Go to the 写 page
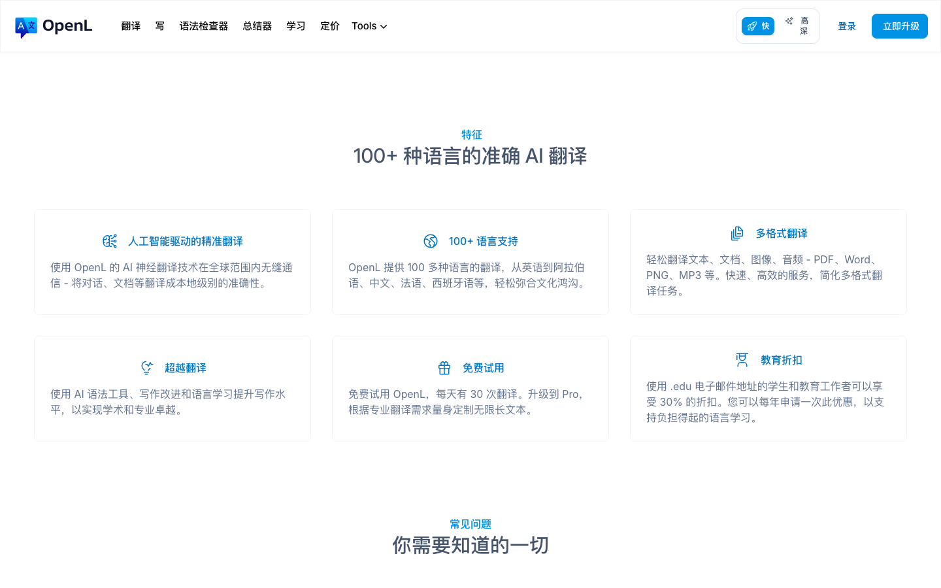The width and height of the screenshot is (941, 588). [160, 26]
